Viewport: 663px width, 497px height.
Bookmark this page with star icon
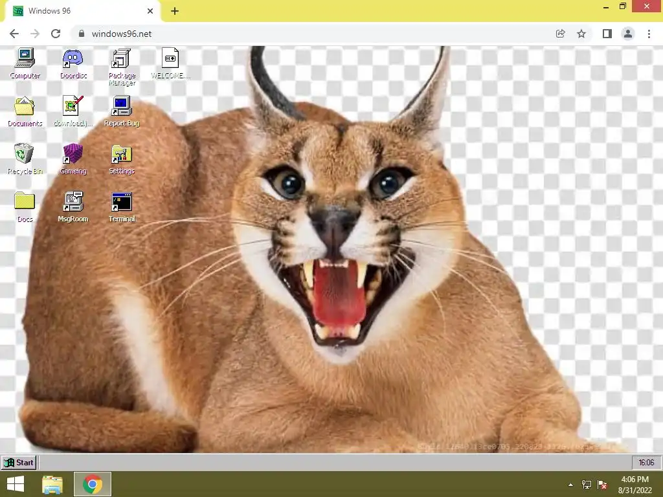tap(581, 34)
